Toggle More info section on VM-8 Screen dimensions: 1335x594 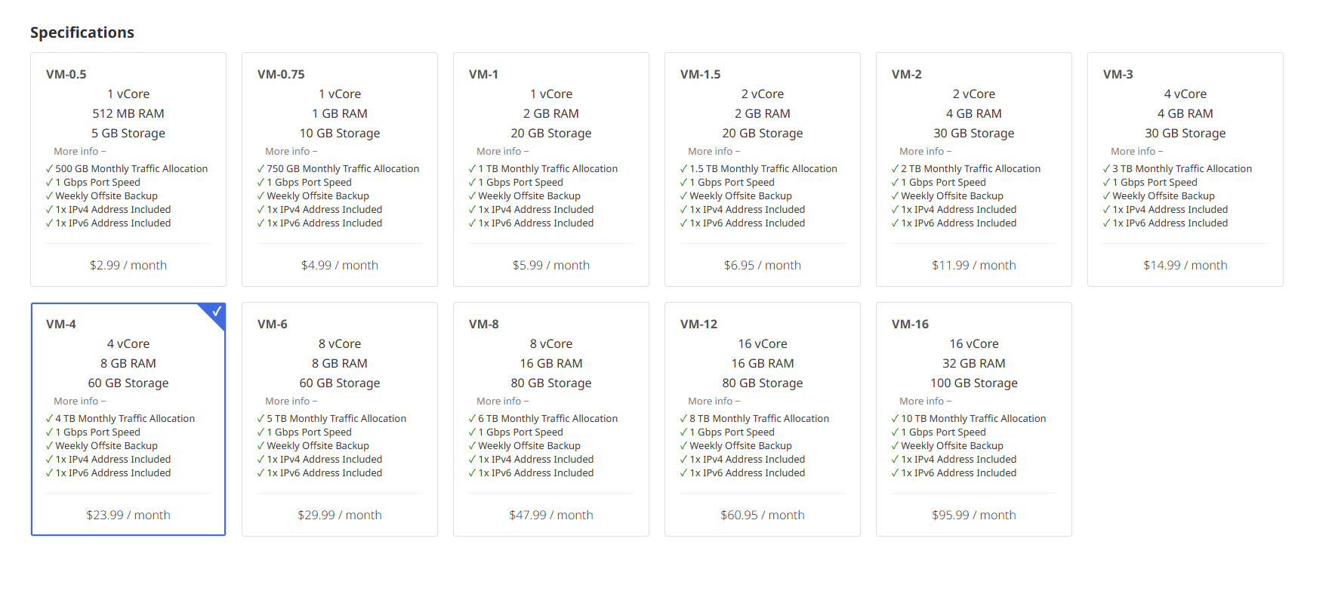pos(502,402)
